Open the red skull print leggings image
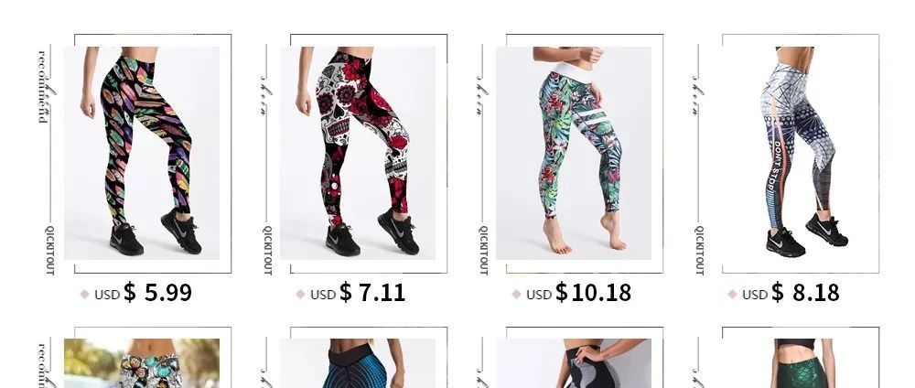The image size is (915, 388). tap(358, 154)
